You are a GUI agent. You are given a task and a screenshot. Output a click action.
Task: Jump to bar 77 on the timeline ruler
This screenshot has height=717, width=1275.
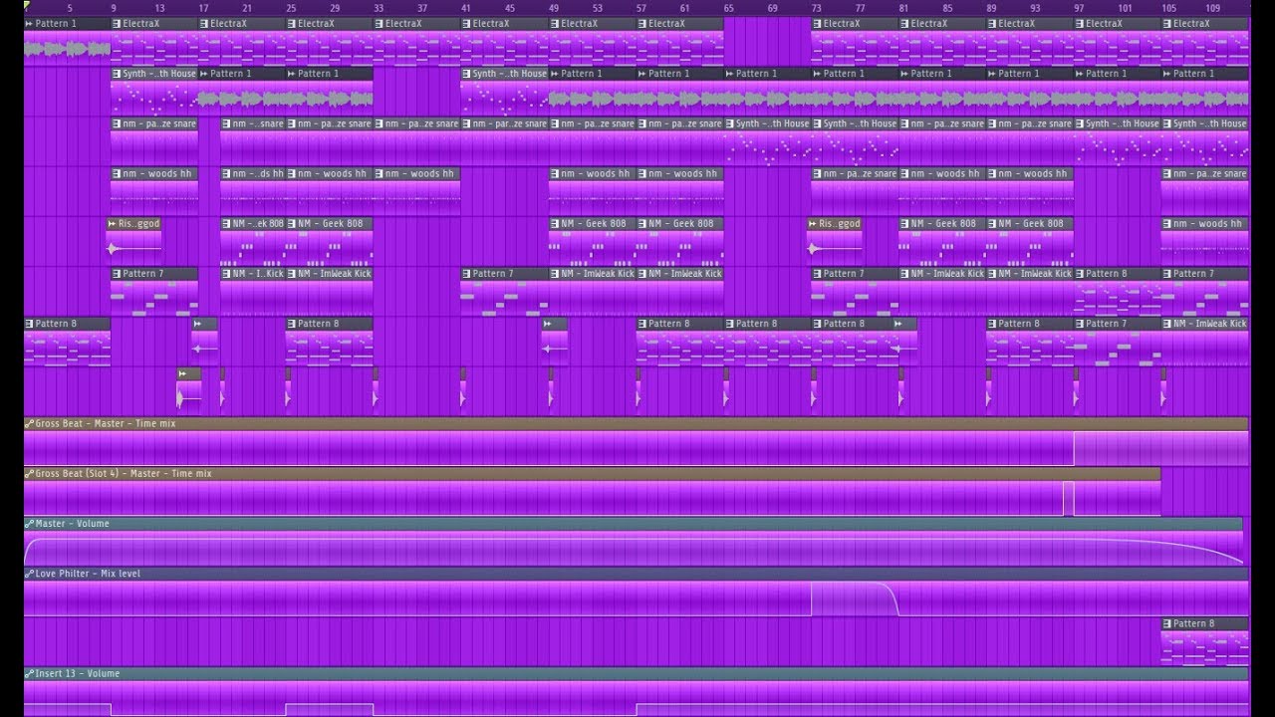pos(861,8)
